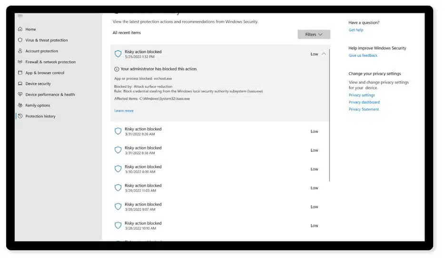Expand Risky action blocked 3/28/2022 10:10 AM
The width and height of the screenshot is (445, 262).
pos(220,225)
